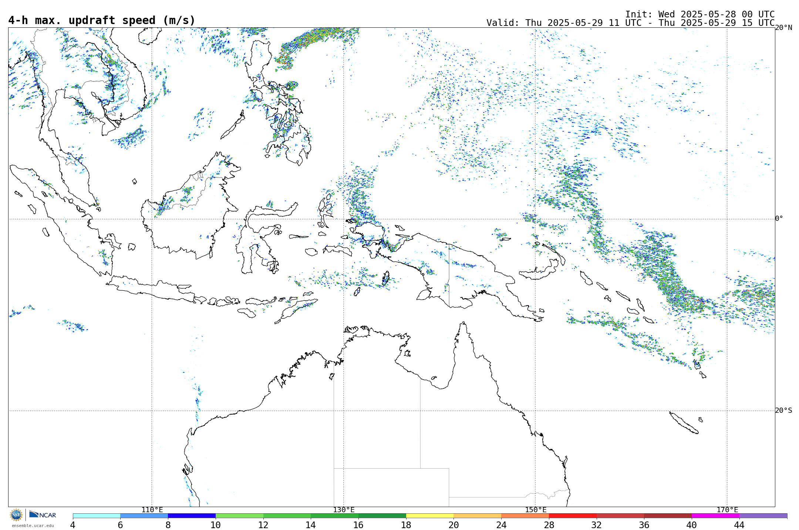Select the 40-44 magenta color swatch

pyautogui.click(x=715, y=516)
